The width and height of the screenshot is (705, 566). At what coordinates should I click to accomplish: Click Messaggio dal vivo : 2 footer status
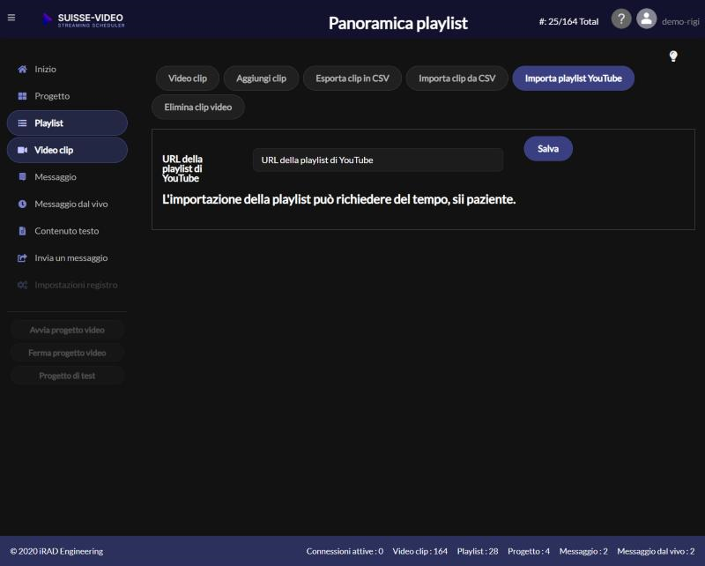click(x=656, y=551)
